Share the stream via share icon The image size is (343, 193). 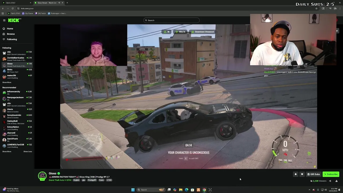[x=330, y=181]
